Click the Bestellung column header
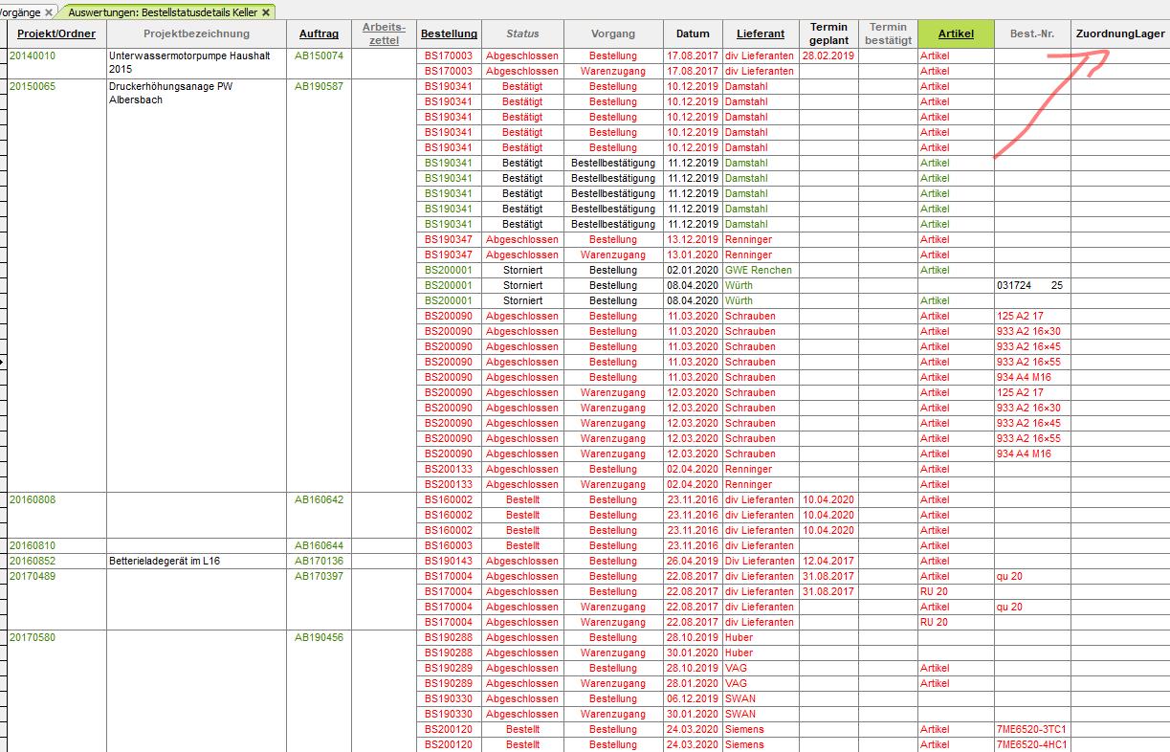Viewport: 1170px width, 752px height. click(449, 33)
